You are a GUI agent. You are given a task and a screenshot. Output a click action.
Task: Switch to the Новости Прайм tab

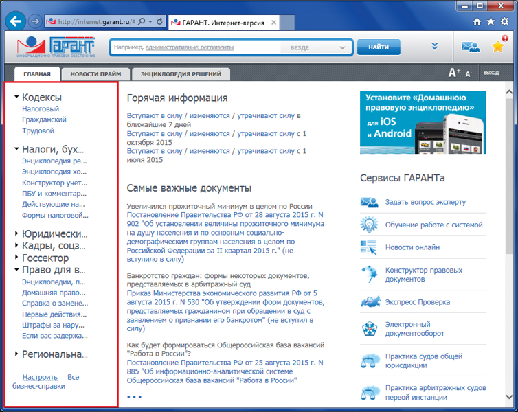click(95, 74)
